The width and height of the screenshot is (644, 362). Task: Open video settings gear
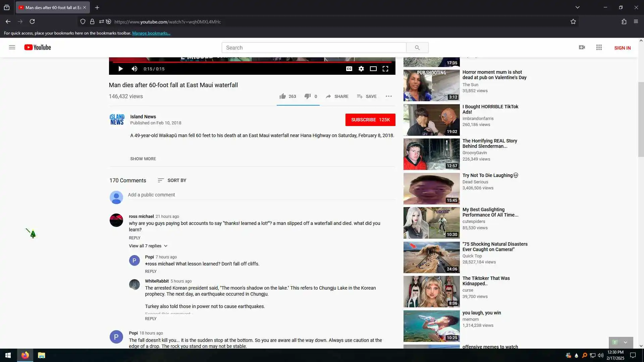point(361,69)
